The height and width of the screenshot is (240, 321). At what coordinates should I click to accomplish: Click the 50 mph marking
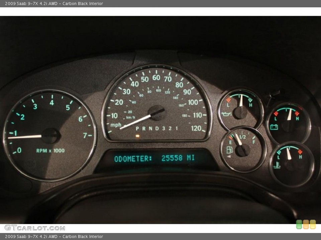click(145, 79)
